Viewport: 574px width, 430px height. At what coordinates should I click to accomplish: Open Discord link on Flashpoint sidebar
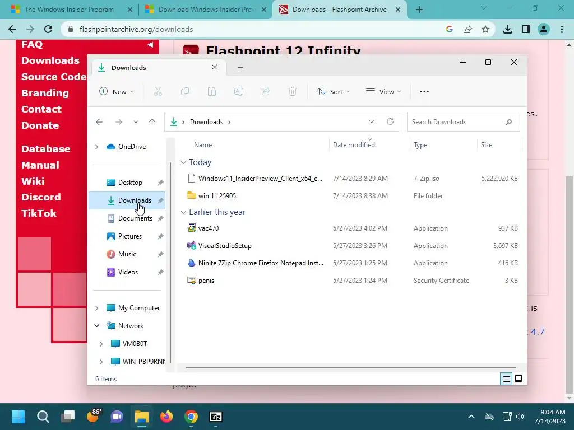(41, 197)
